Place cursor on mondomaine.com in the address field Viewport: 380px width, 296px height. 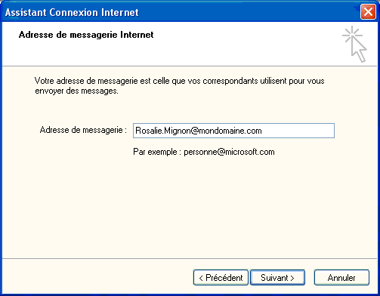click(230, 131)
